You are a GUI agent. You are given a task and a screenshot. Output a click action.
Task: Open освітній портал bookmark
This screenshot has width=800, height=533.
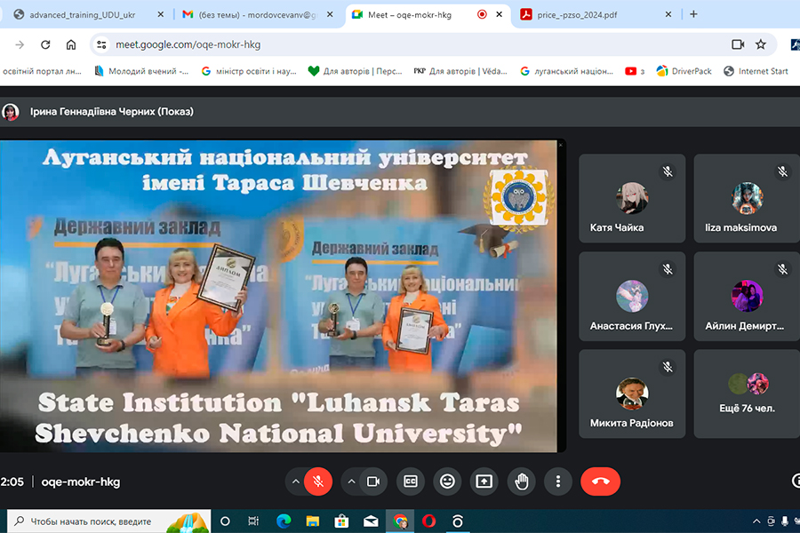(42, 71)
